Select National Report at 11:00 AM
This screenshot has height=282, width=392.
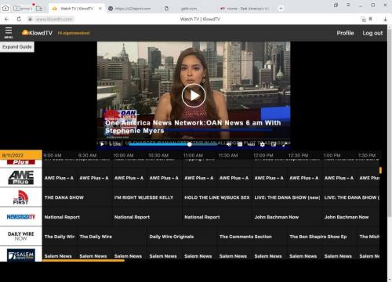click(x=217, y=217)
